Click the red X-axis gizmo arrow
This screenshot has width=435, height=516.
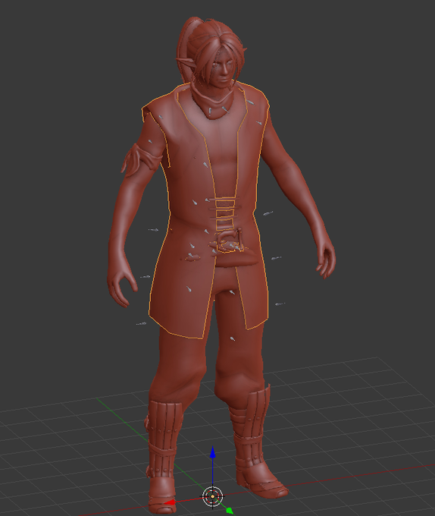point(170,502)
